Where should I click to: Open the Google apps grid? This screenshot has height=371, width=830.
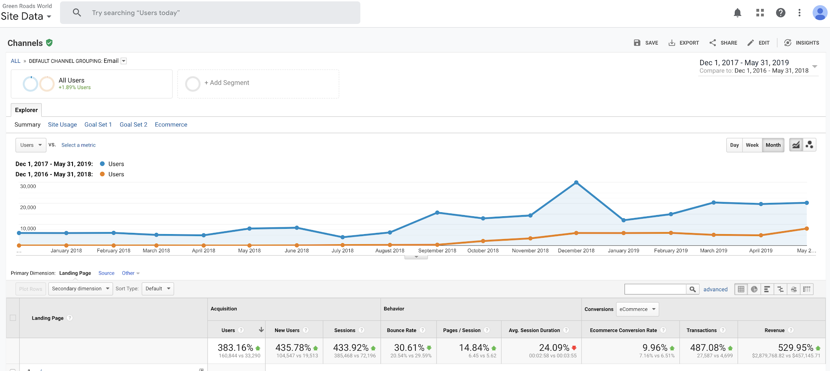[760, 13]
